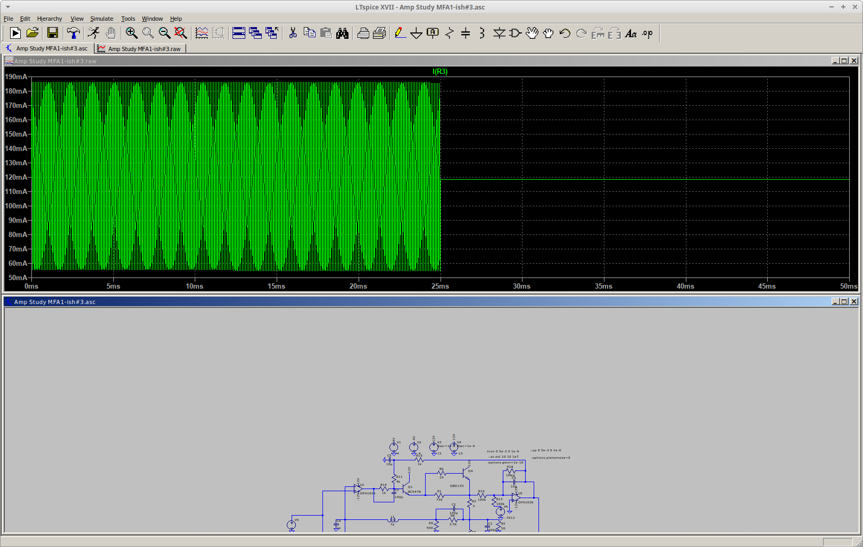Click the Print Setup icon

point(363,33)
